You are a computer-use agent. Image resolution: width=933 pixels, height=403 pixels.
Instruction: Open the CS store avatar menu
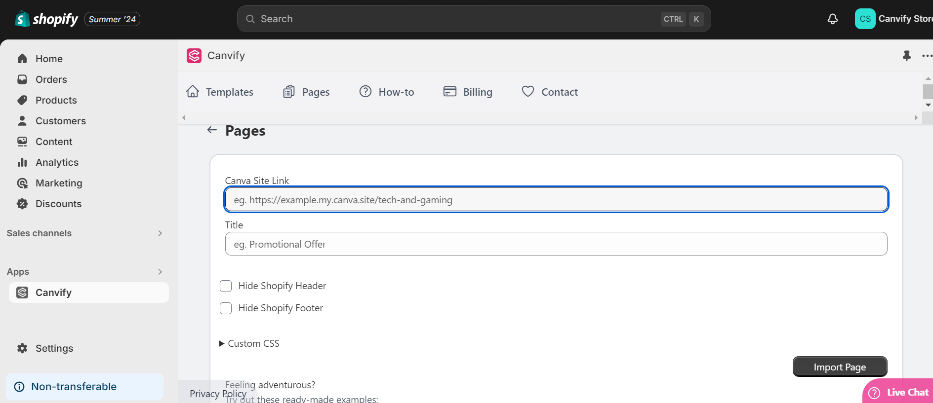pyautogui.click(x=865, y=19)
